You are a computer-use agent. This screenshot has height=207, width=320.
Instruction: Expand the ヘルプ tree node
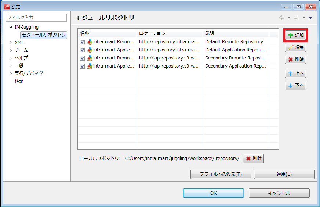11,58
